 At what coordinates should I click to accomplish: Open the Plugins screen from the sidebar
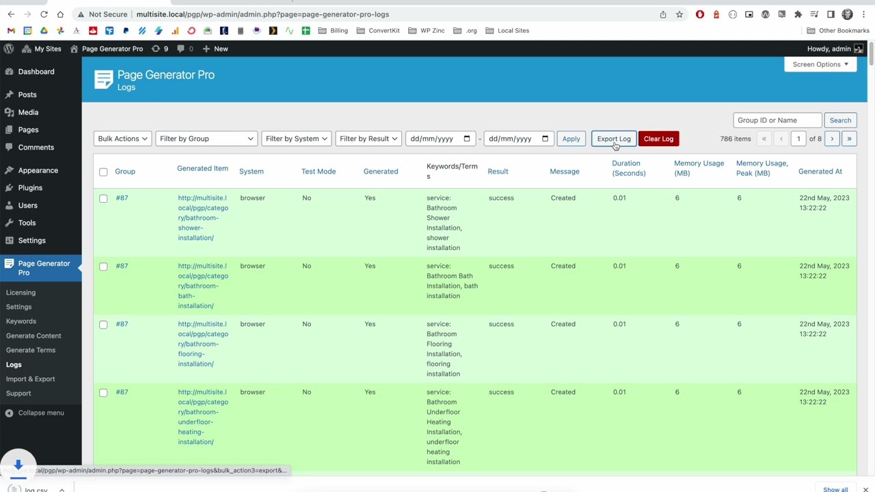point(30,188)
